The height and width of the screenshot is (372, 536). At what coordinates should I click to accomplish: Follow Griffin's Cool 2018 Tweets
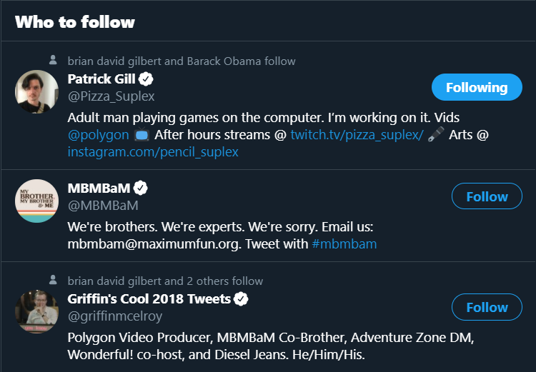[487, 307]
